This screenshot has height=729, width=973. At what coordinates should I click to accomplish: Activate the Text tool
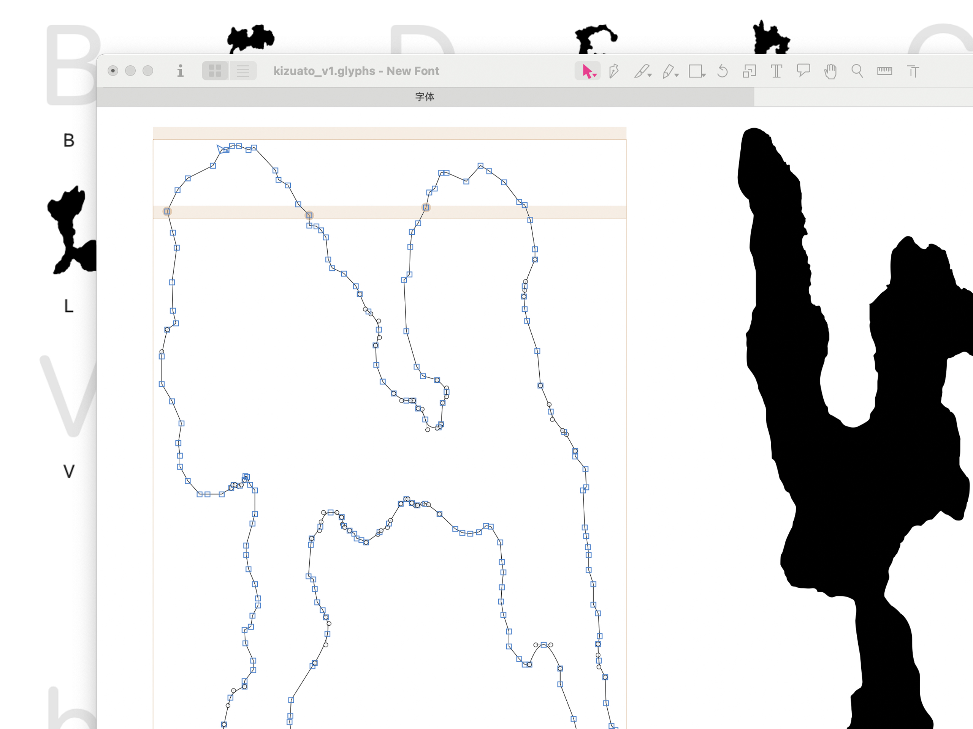click(776, 71)
